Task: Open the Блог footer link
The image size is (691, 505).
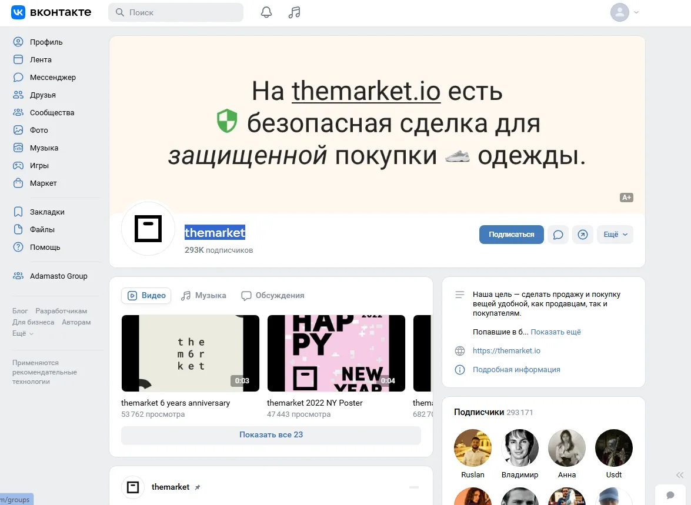Action: (x=20, y=310)
